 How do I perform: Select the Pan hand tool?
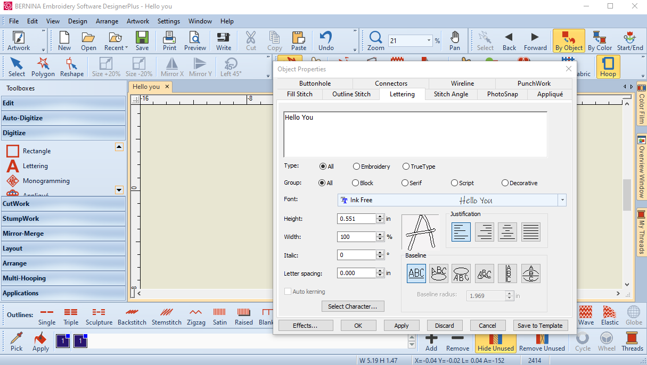[x=454, y=41]
